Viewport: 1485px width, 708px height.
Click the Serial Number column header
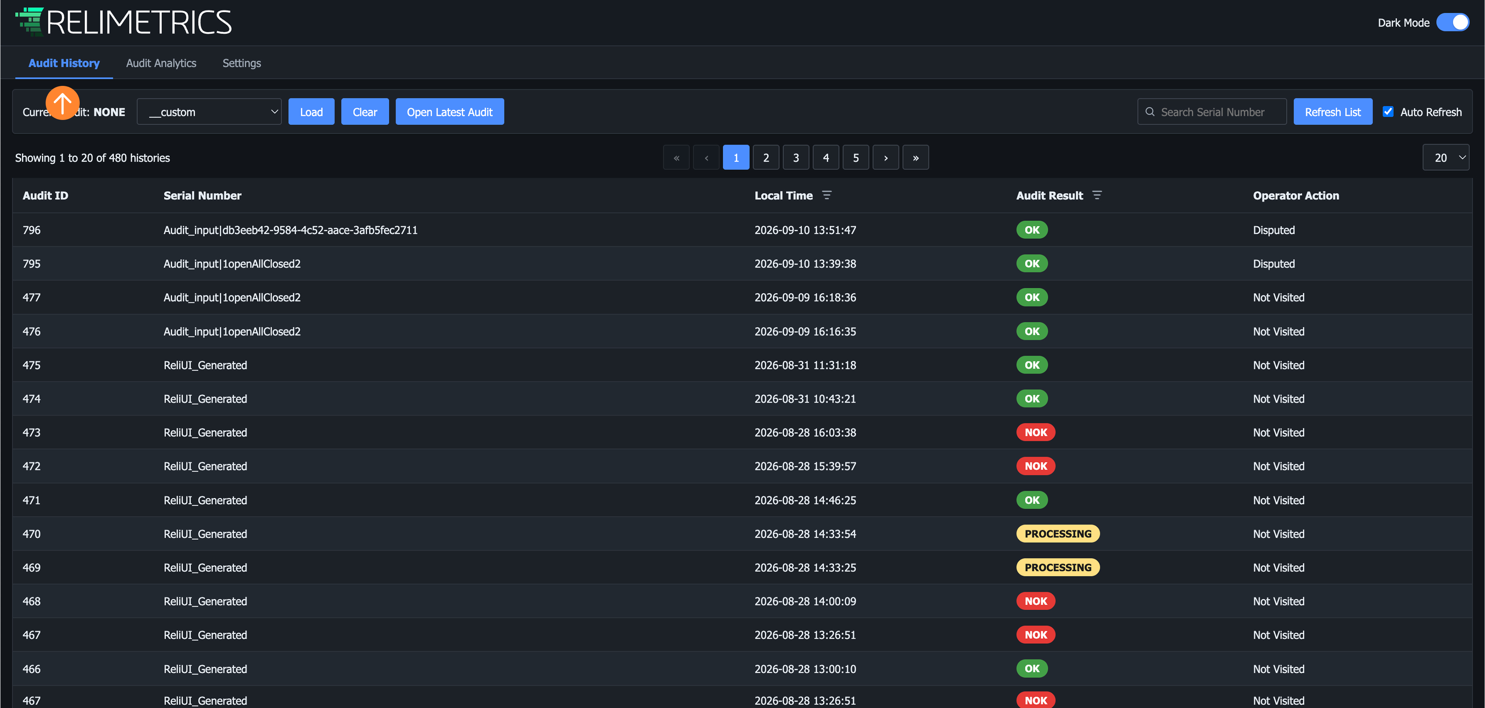tap(202, 195)
